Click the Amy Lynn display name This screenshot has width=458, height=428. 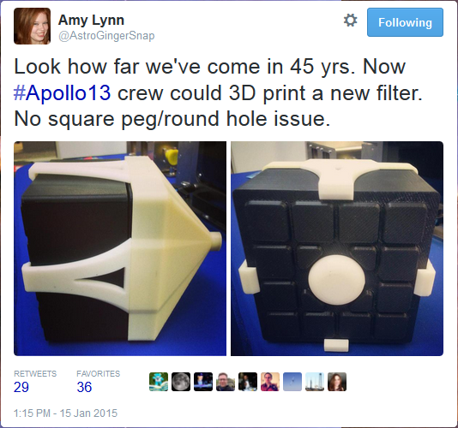pos(91,21)
